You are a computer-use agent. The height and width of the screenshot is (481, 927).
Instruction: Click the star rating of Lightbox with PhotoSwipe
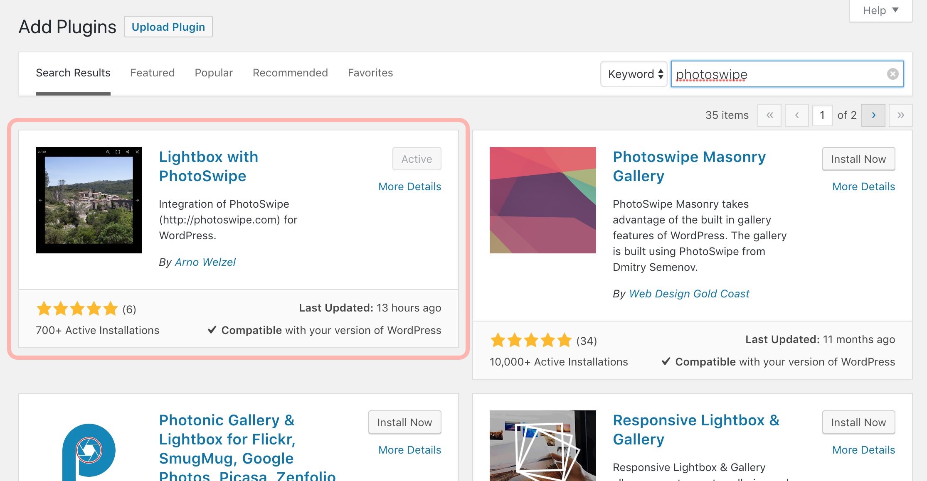(x=77, y=309)
